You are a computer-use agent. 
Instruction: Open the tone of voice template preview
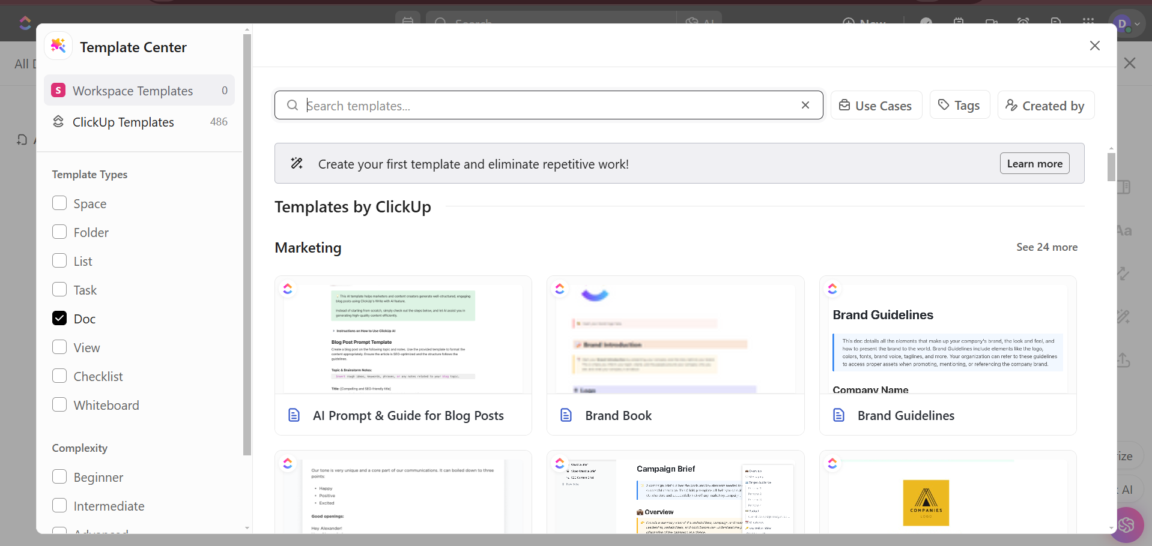[x=403, y=492]
